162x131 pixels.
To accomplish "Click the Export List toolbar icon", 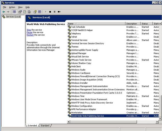I will (x=29, y=12).
